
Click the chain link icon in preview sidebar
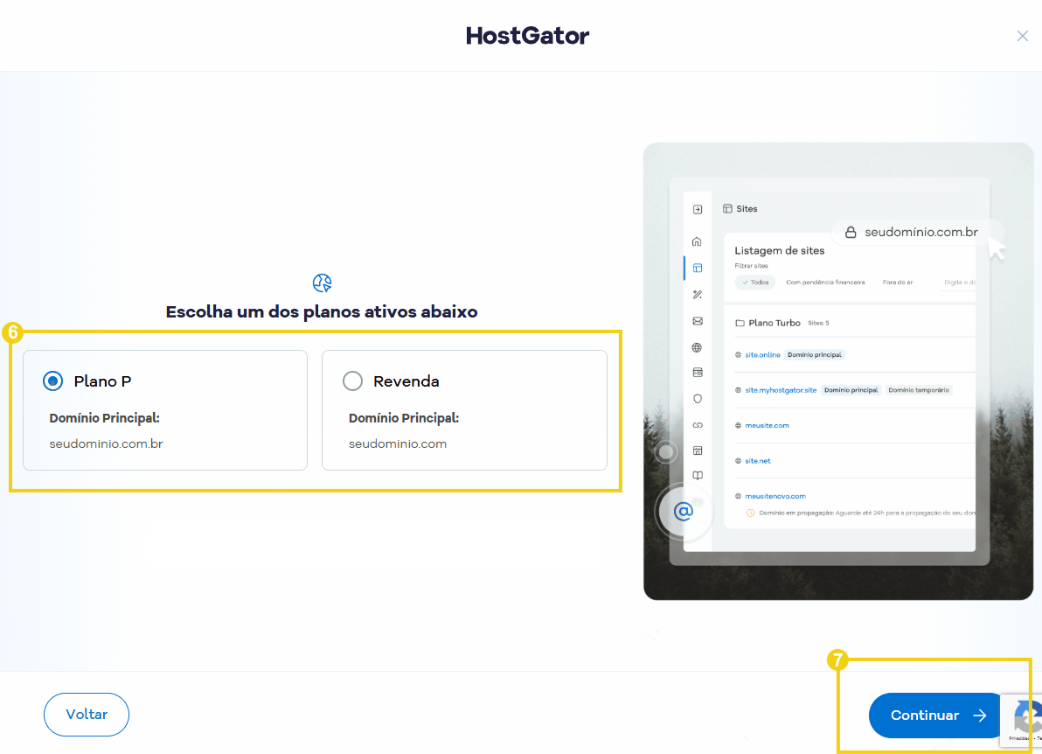click(x=697, y=425)
